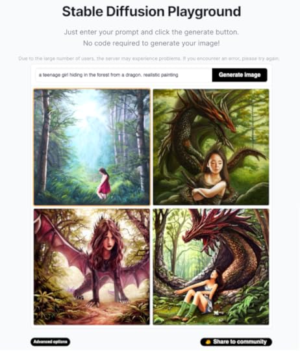
Task: Click the server error notice text
Action: 149,58
